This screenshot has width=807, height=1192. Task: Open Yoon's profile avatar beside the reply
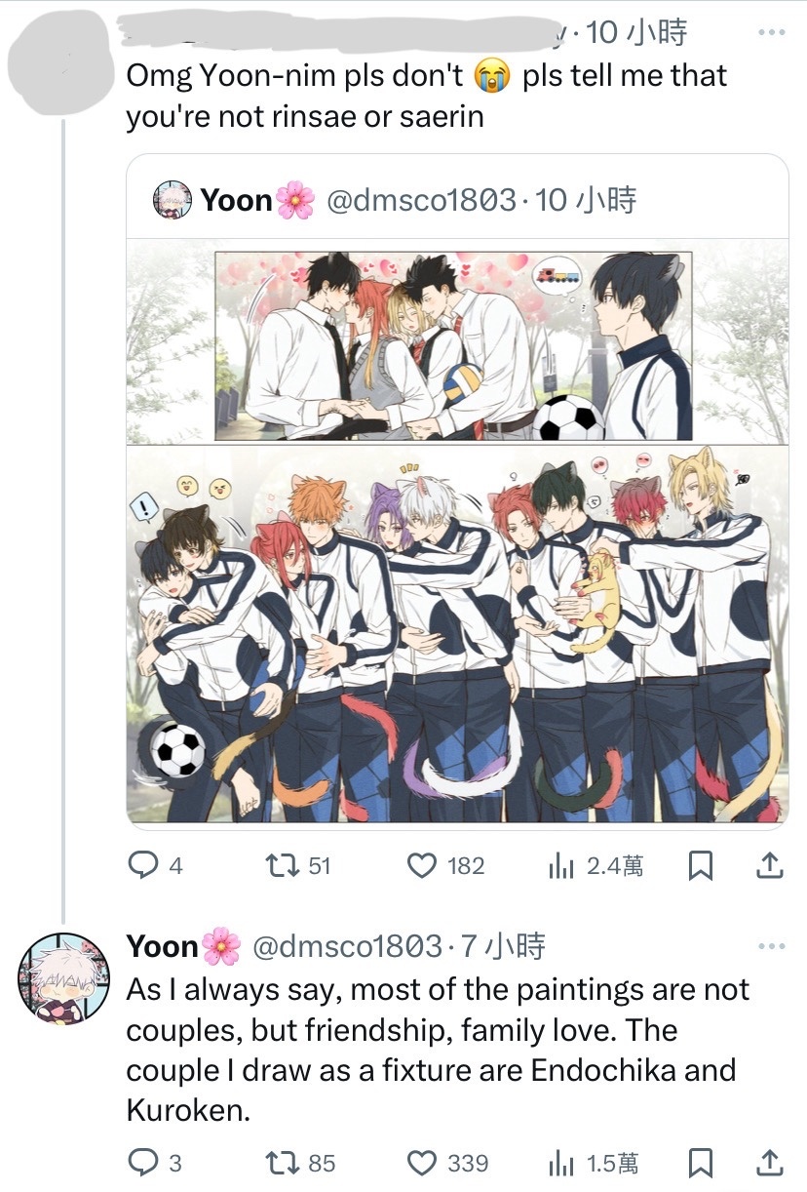click(x=60, y=977)
